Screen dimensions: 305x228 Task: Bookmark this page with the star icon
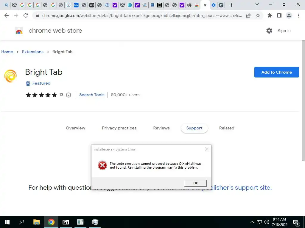pos(258,15)
